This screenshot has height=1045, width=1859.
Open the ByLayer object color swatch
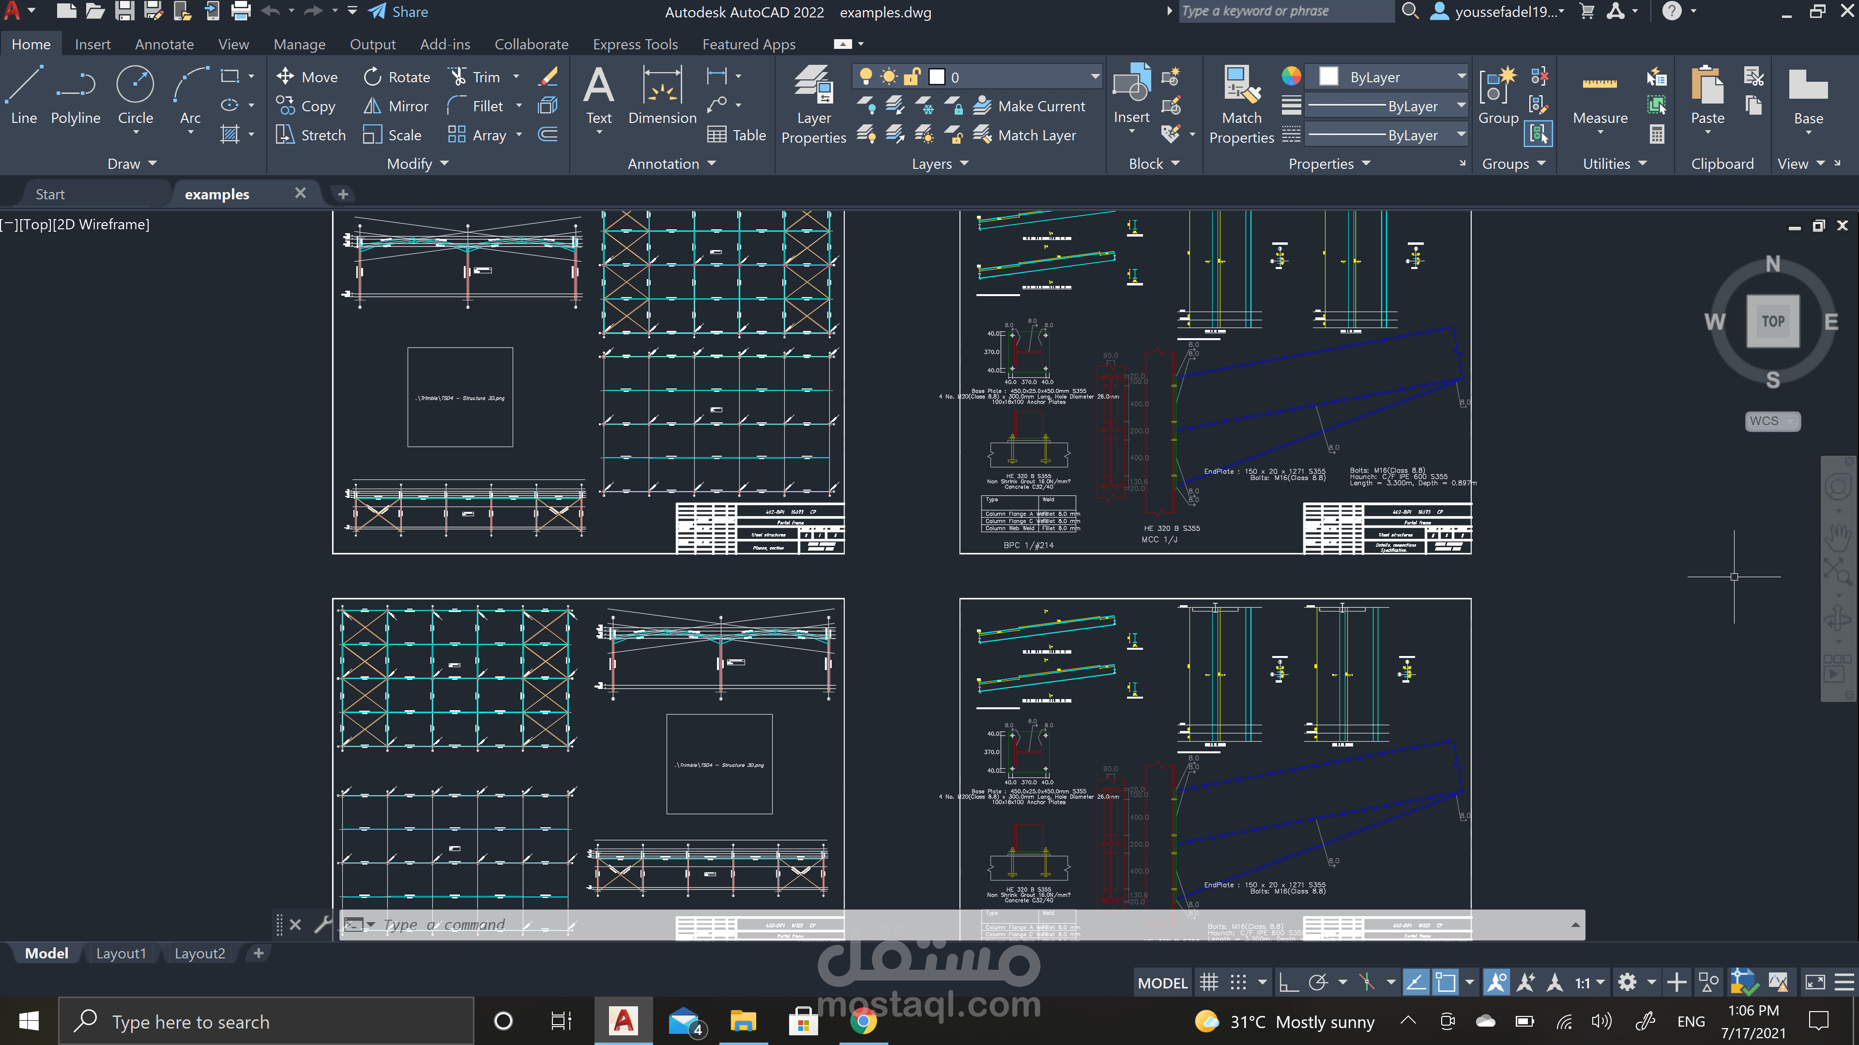tap(1328, 76)
